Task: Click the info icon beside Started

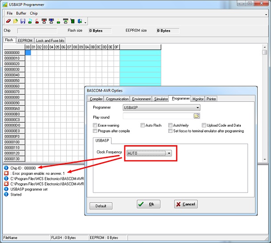Action: pyautogui.click(x=6, y=194)
